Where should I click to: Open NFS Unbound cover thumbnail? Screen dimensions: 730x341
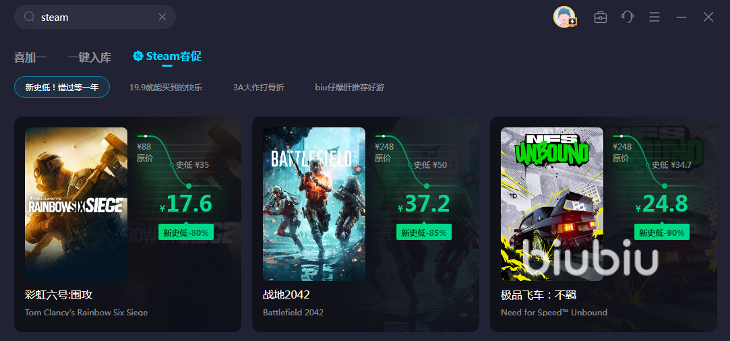pyautogui.click(x=552, y=204)
